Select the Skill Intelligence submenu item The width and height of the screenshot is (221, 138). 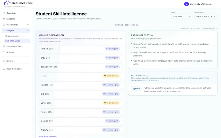17,41
